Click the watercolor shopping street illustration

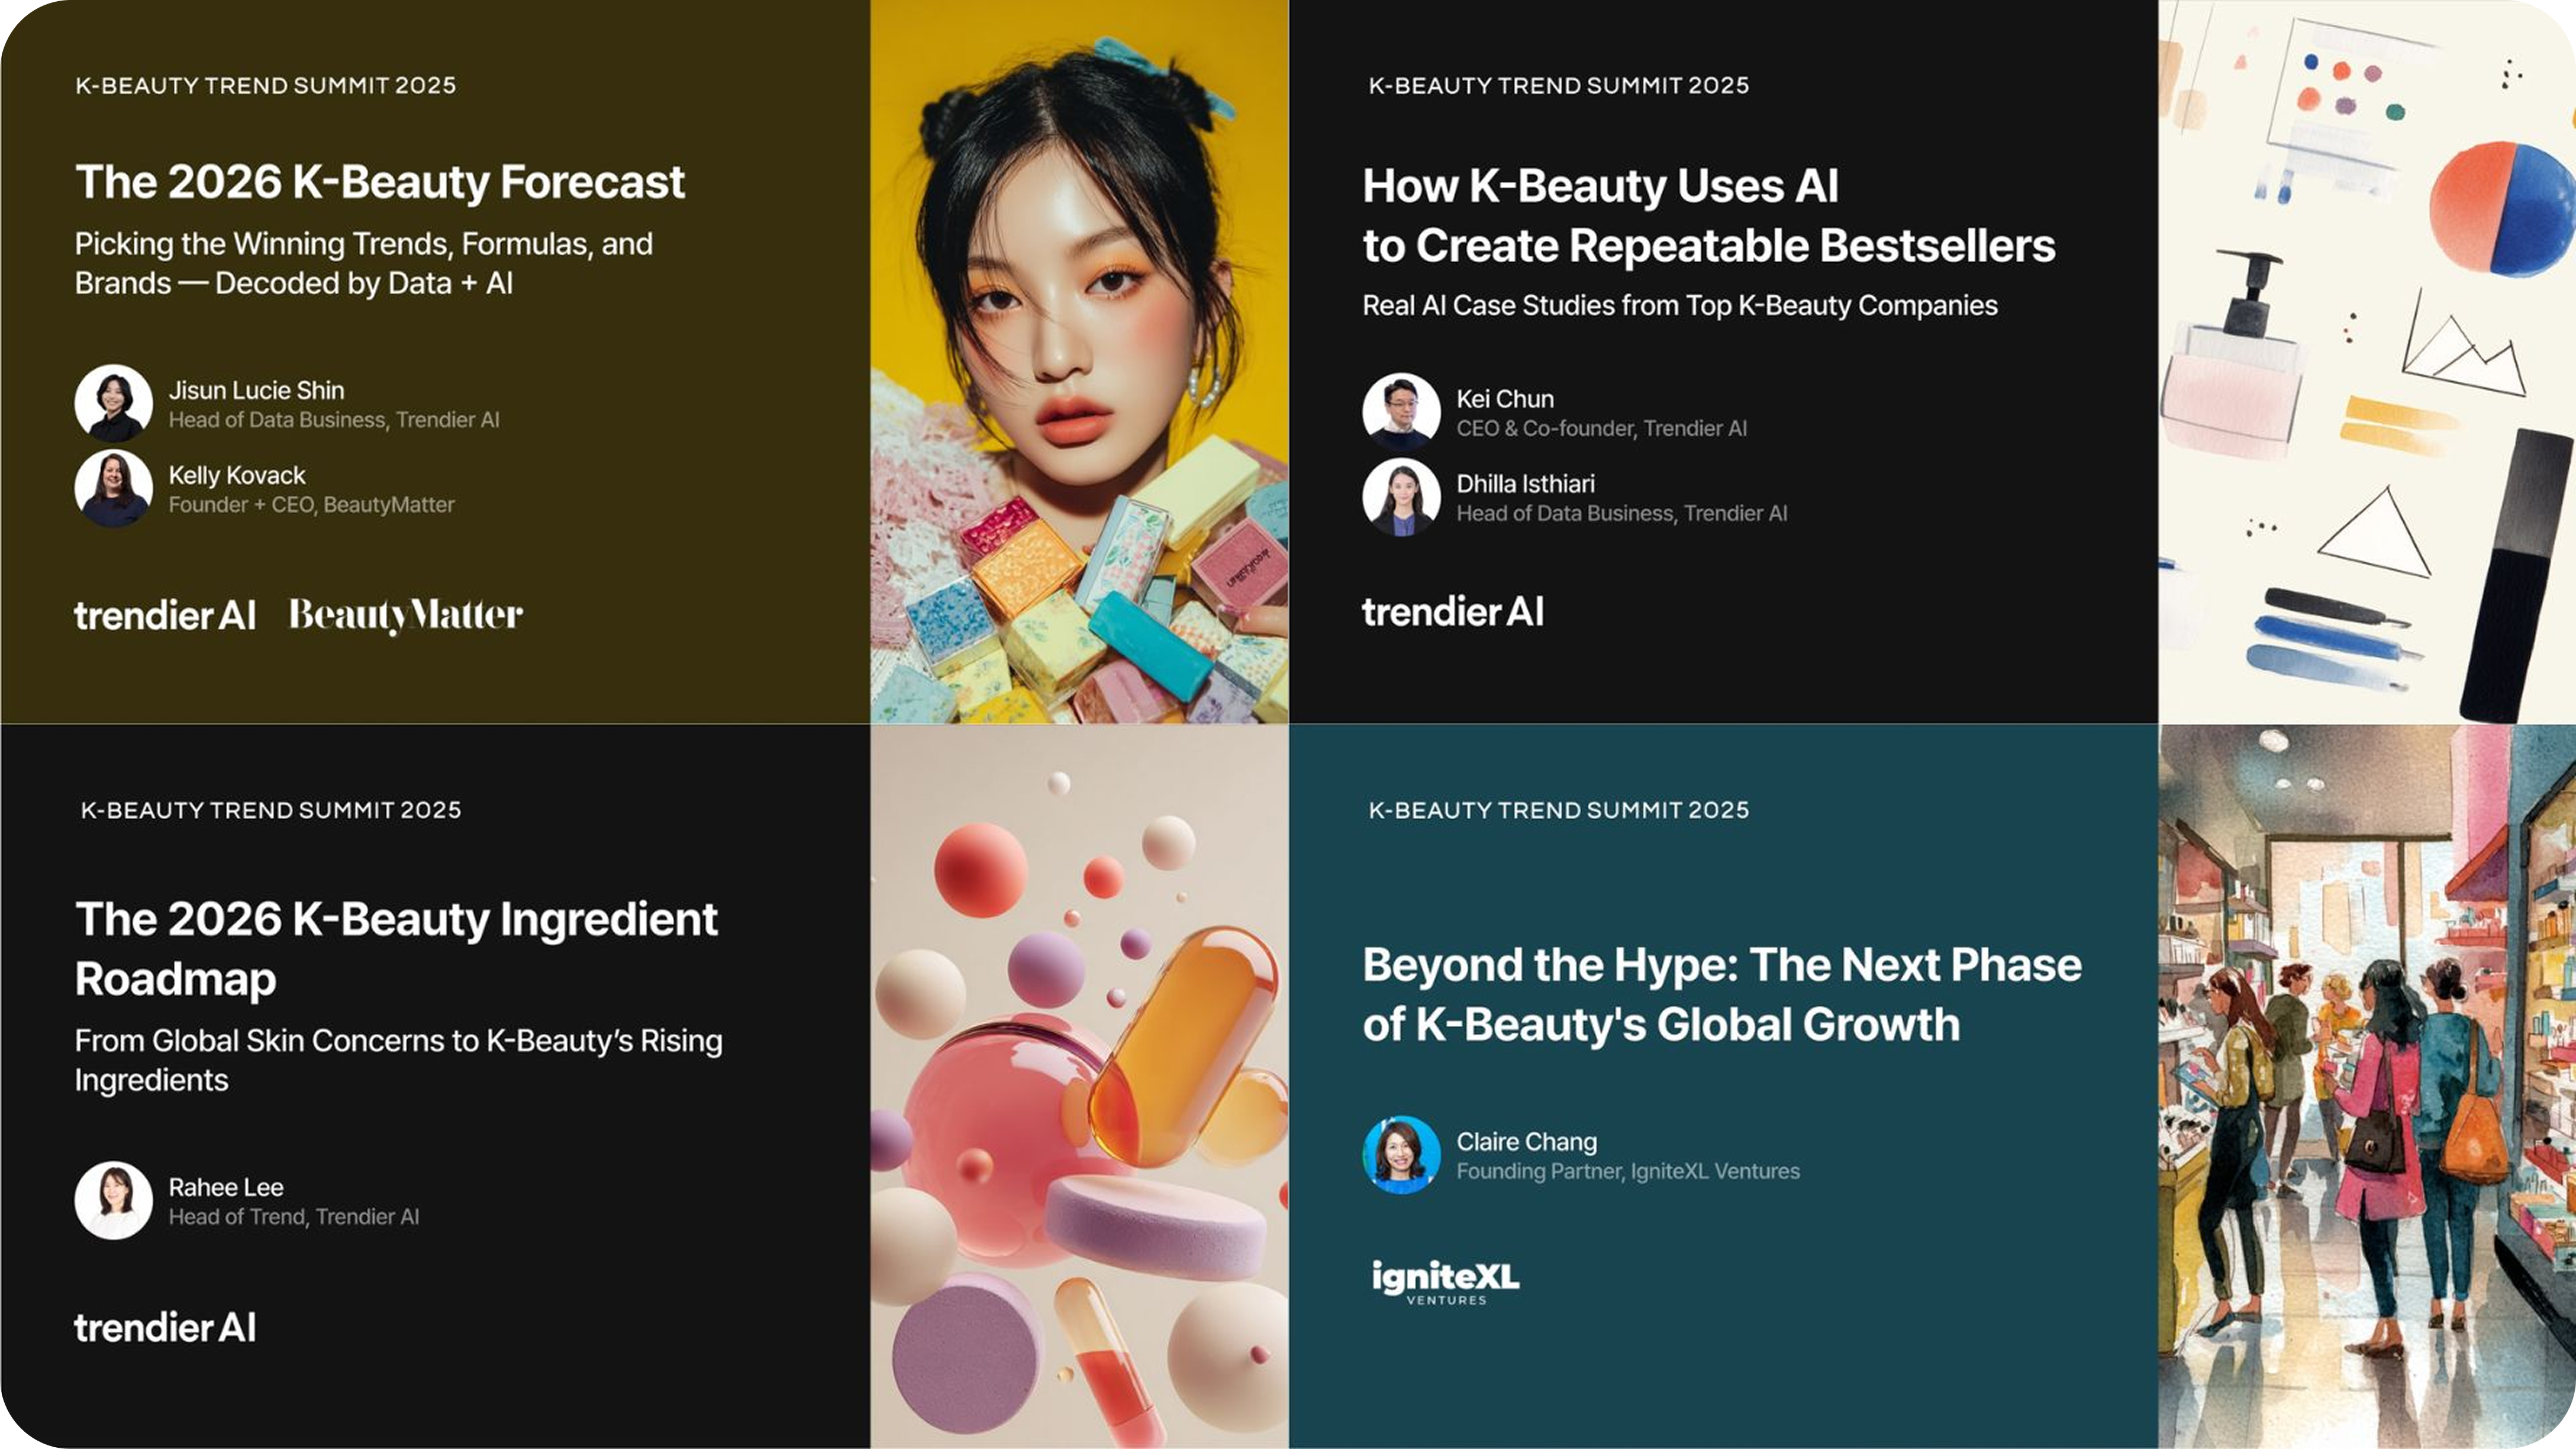(x=2366, y=1086)
